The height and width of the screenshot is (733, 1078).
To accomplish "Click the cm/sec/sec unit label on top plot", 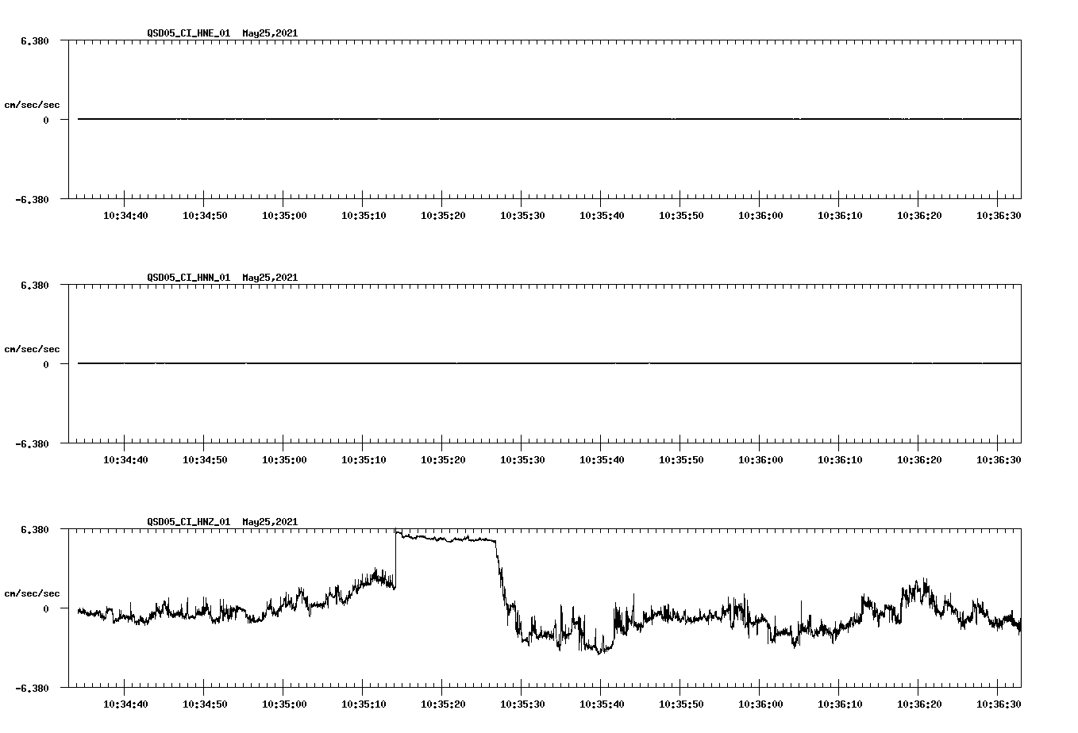I will tap(32, 103).
